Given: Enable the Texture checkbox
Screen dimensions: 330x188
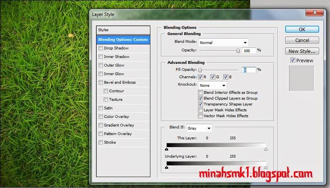Looking at the screenshot, I should point(106,100).
